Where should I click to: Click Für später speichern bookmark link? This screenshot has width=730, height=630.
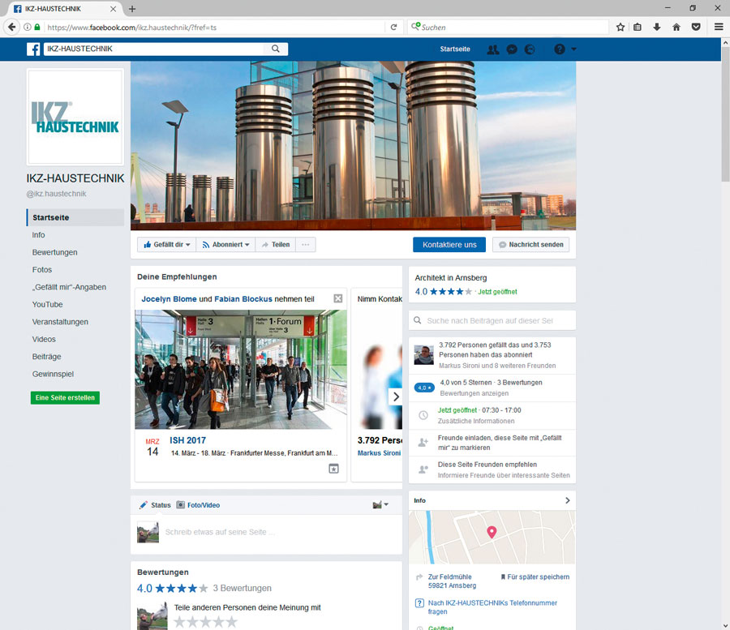535,577
